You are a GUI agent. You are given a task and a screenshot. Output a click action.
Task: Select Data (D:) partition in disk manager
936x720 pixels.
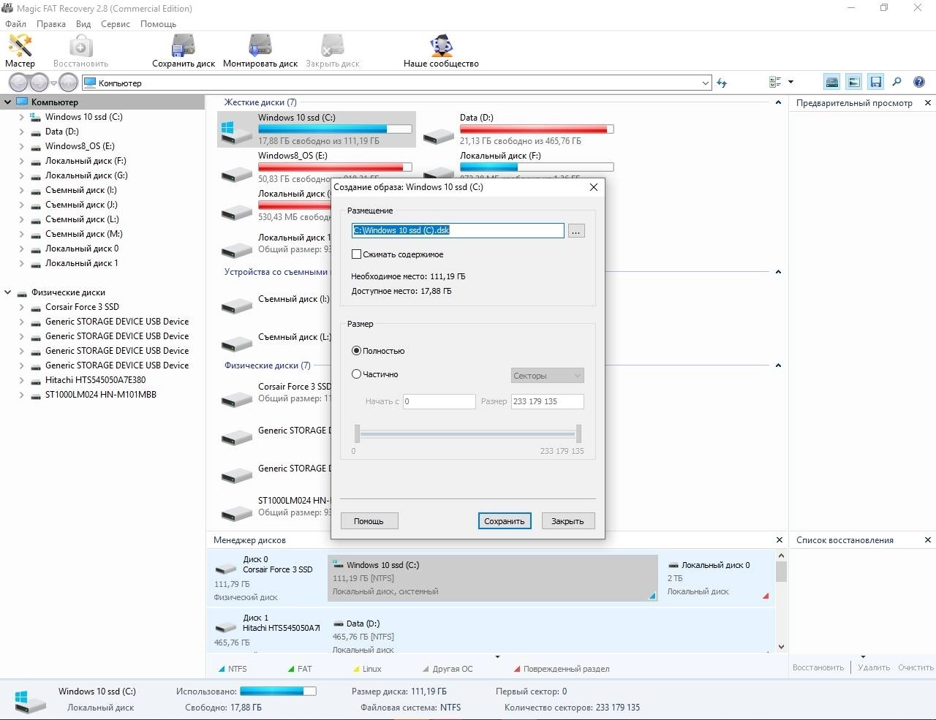point(550,634)
